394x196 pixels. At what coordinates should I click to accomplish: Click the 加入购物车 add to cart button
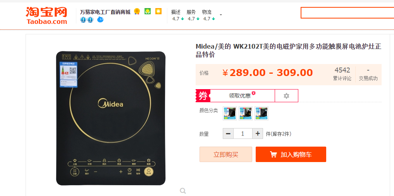click(291, 154)
